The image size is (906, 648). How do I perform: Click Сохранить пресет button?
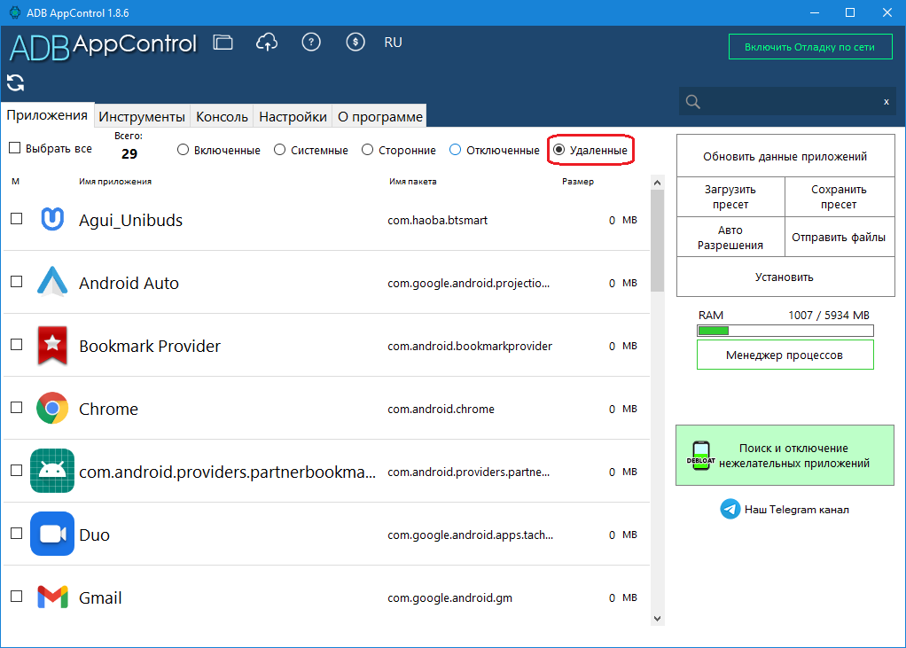(x=839, y=197)
